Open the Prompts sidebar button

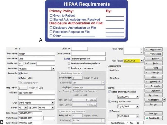click(153, 72)
